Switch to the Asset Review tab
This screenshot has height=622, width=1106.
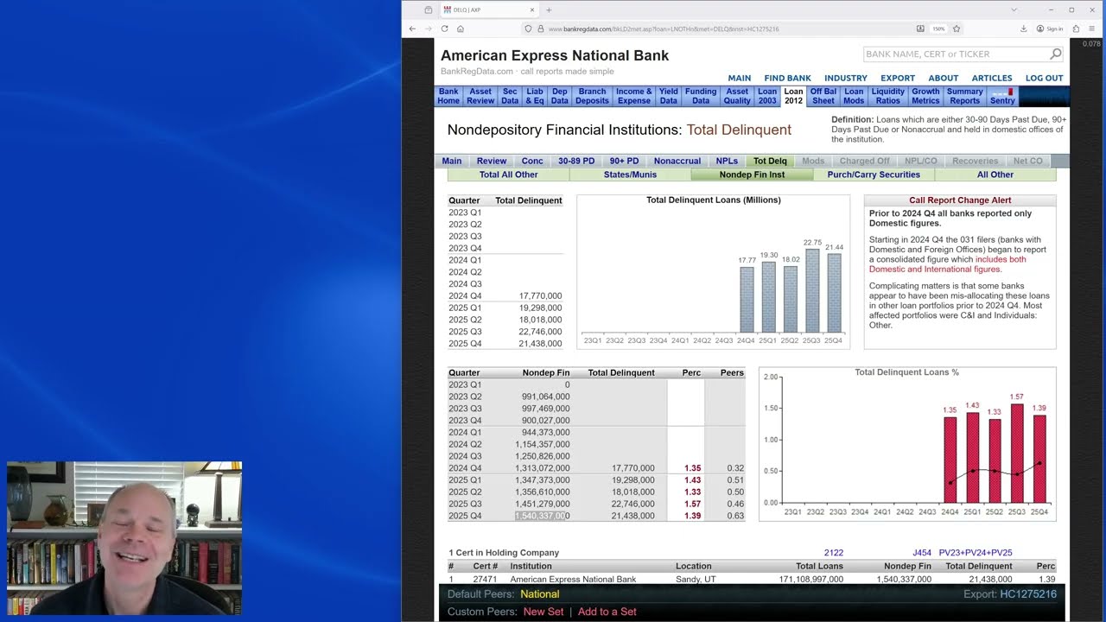pos(480,96)
